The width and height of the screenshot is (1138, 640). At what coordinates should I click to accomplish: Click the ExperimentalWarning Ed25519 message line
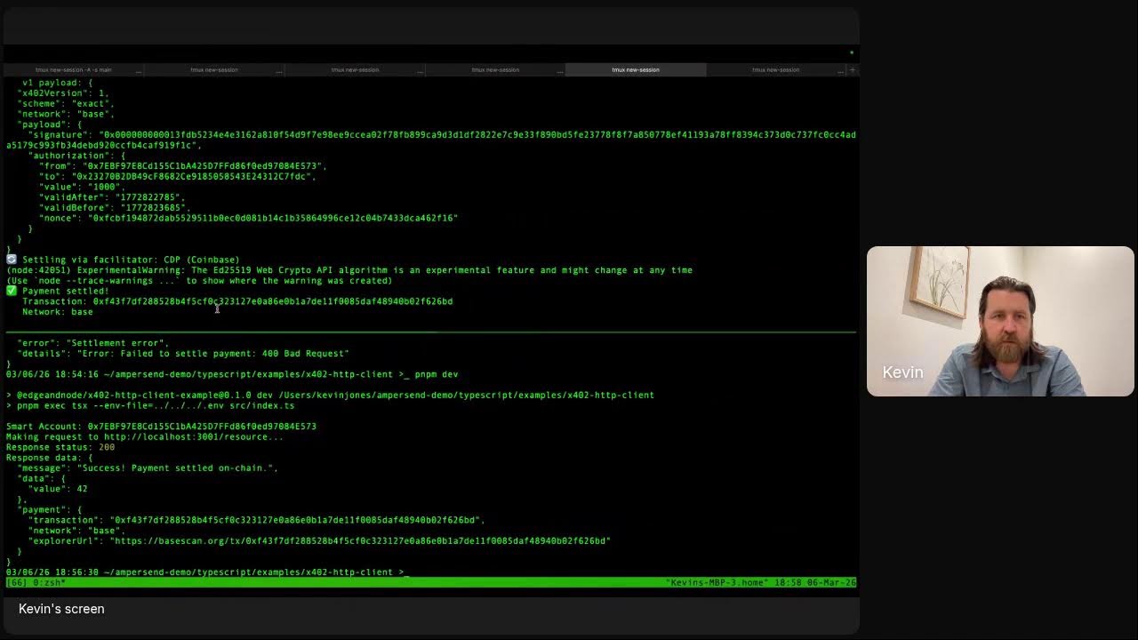(349, 270)
